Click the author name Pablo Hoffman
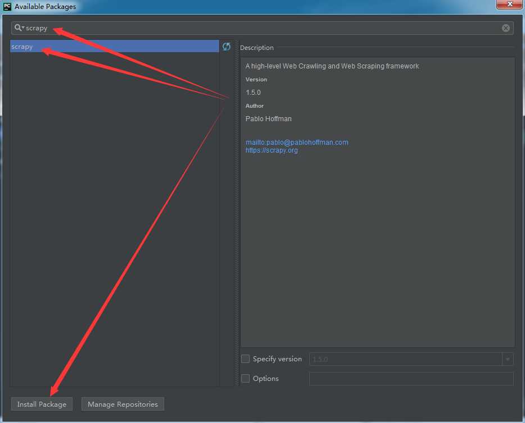Viewport: 525px width, 423px height. click(x=269, y=118)
